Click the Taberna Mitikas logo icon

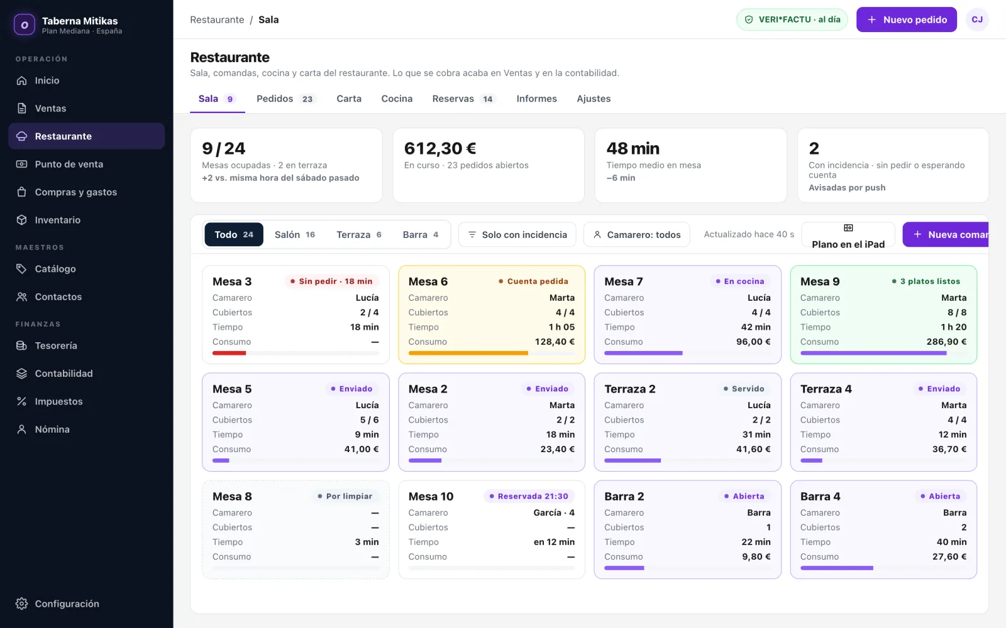click(x=25, y=25)
